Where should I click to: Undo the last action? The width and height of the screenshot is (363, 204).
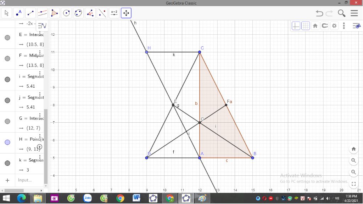319,13
